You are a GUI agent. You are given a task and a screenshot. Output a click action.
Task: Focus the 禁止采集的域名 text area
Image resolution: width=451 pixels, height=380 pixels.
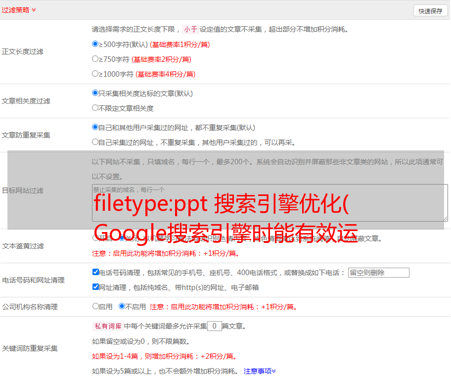pos(270,203)
